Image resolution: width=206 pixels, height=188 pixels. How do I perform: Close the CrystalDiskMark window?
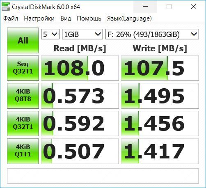click(x=193, y=7)
